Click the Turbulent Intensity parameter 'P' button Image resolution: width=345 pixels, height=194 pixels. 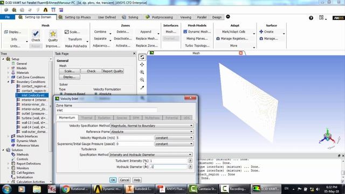pos(190,161)
